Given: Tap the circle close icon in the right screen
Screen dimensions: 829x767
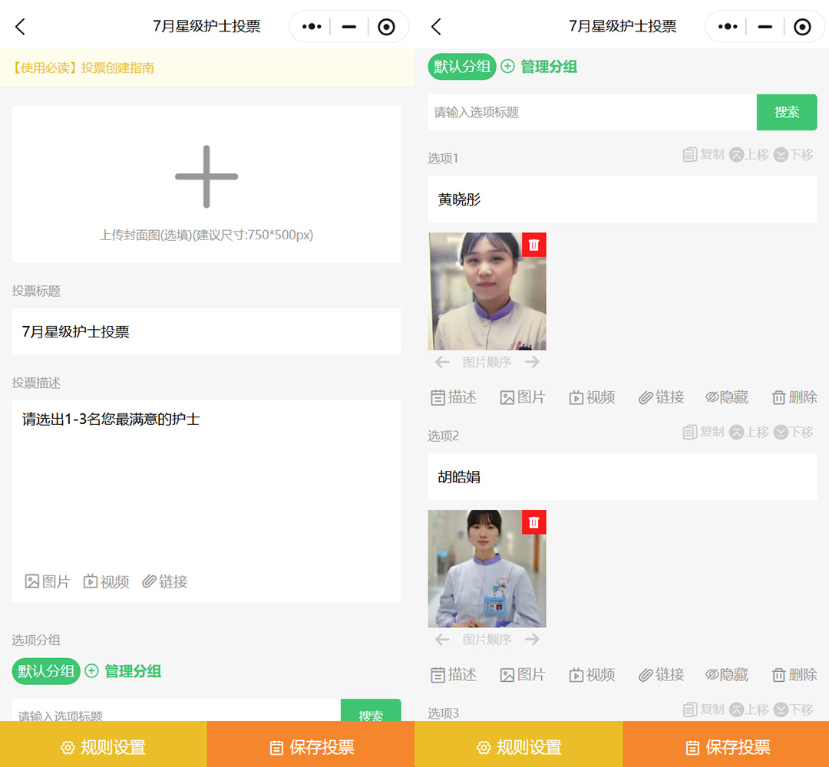Looking at the screenshot, I should (802, 26).
